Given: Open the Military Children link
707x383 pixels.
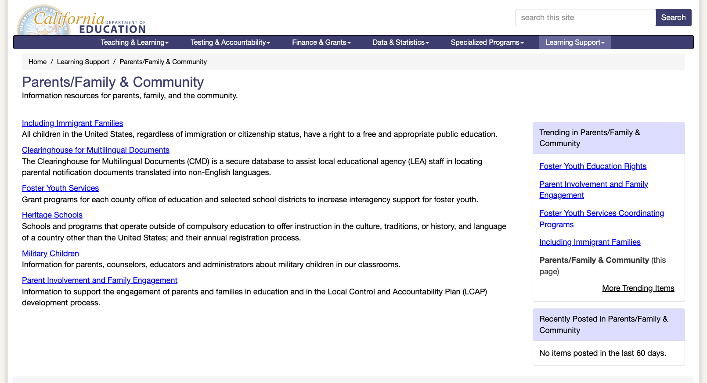Looking at the screenshot, I should point(50,254).
